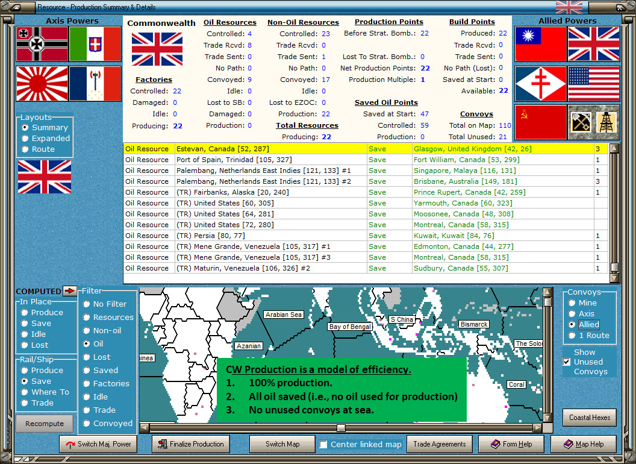Screen dimensions: 636x464
Task: Click the Bay of Bengal map label
Action: [350, 327]
